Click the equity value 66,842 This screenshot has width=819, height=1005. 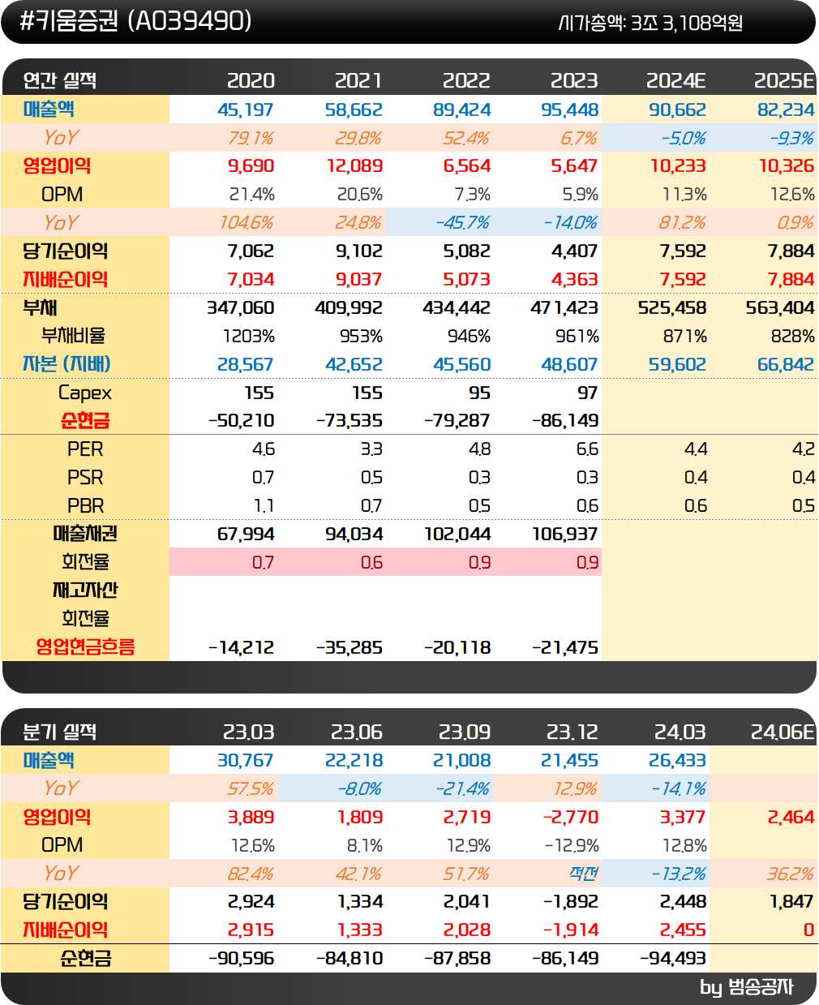click(785, 364)
